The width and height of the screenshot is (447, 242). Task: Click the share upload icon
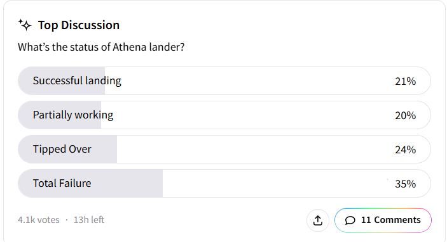pos(318,220)
